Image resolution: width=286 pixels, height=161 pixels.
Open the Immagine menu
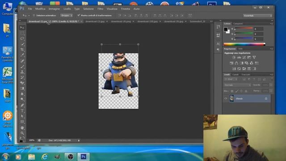click(x=54, y=9)
